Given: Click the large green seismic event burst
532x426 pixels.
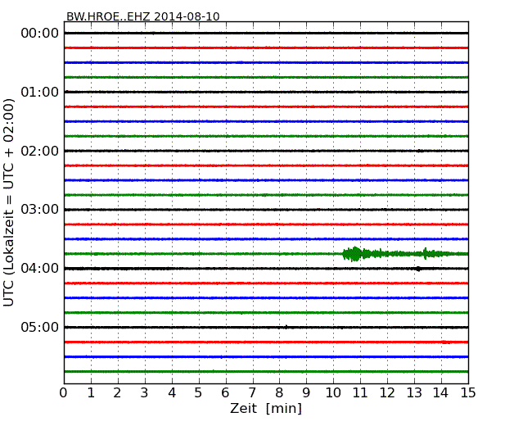Looking at the screenshot, I should click(354, 254).
